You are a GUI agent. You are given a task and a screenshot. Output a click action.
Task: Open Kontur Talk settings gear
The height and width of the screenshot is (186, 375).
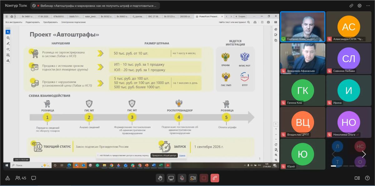tap(360, 6)
